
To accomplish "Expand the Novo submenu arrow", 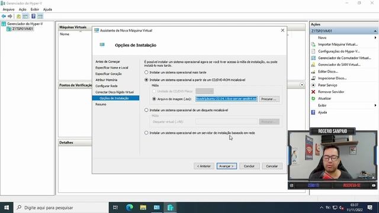I will pos(375,38).
